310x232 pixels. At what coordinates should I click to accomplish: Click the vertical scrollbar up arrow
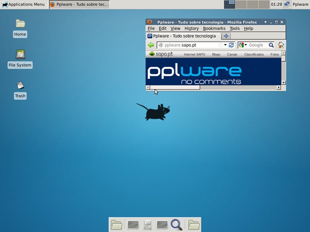pos(283,53)
